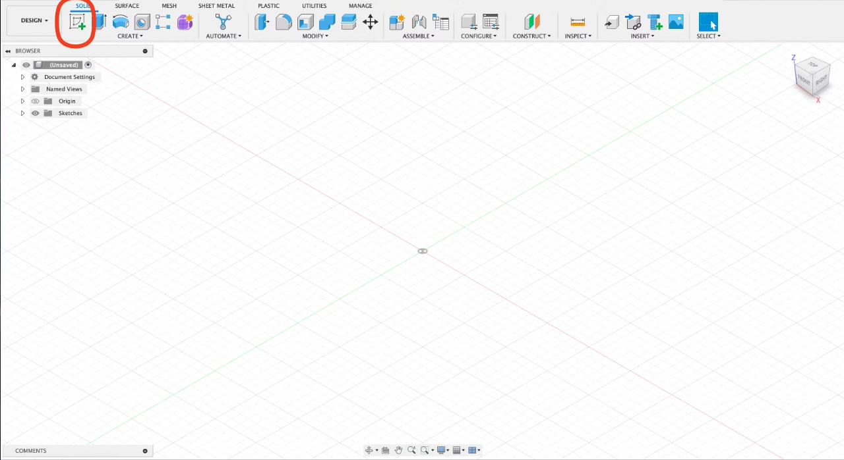Click the New Component icon
Image resolution: width=844 pixels, height=460 pixels.
click(x=397, y=22)
